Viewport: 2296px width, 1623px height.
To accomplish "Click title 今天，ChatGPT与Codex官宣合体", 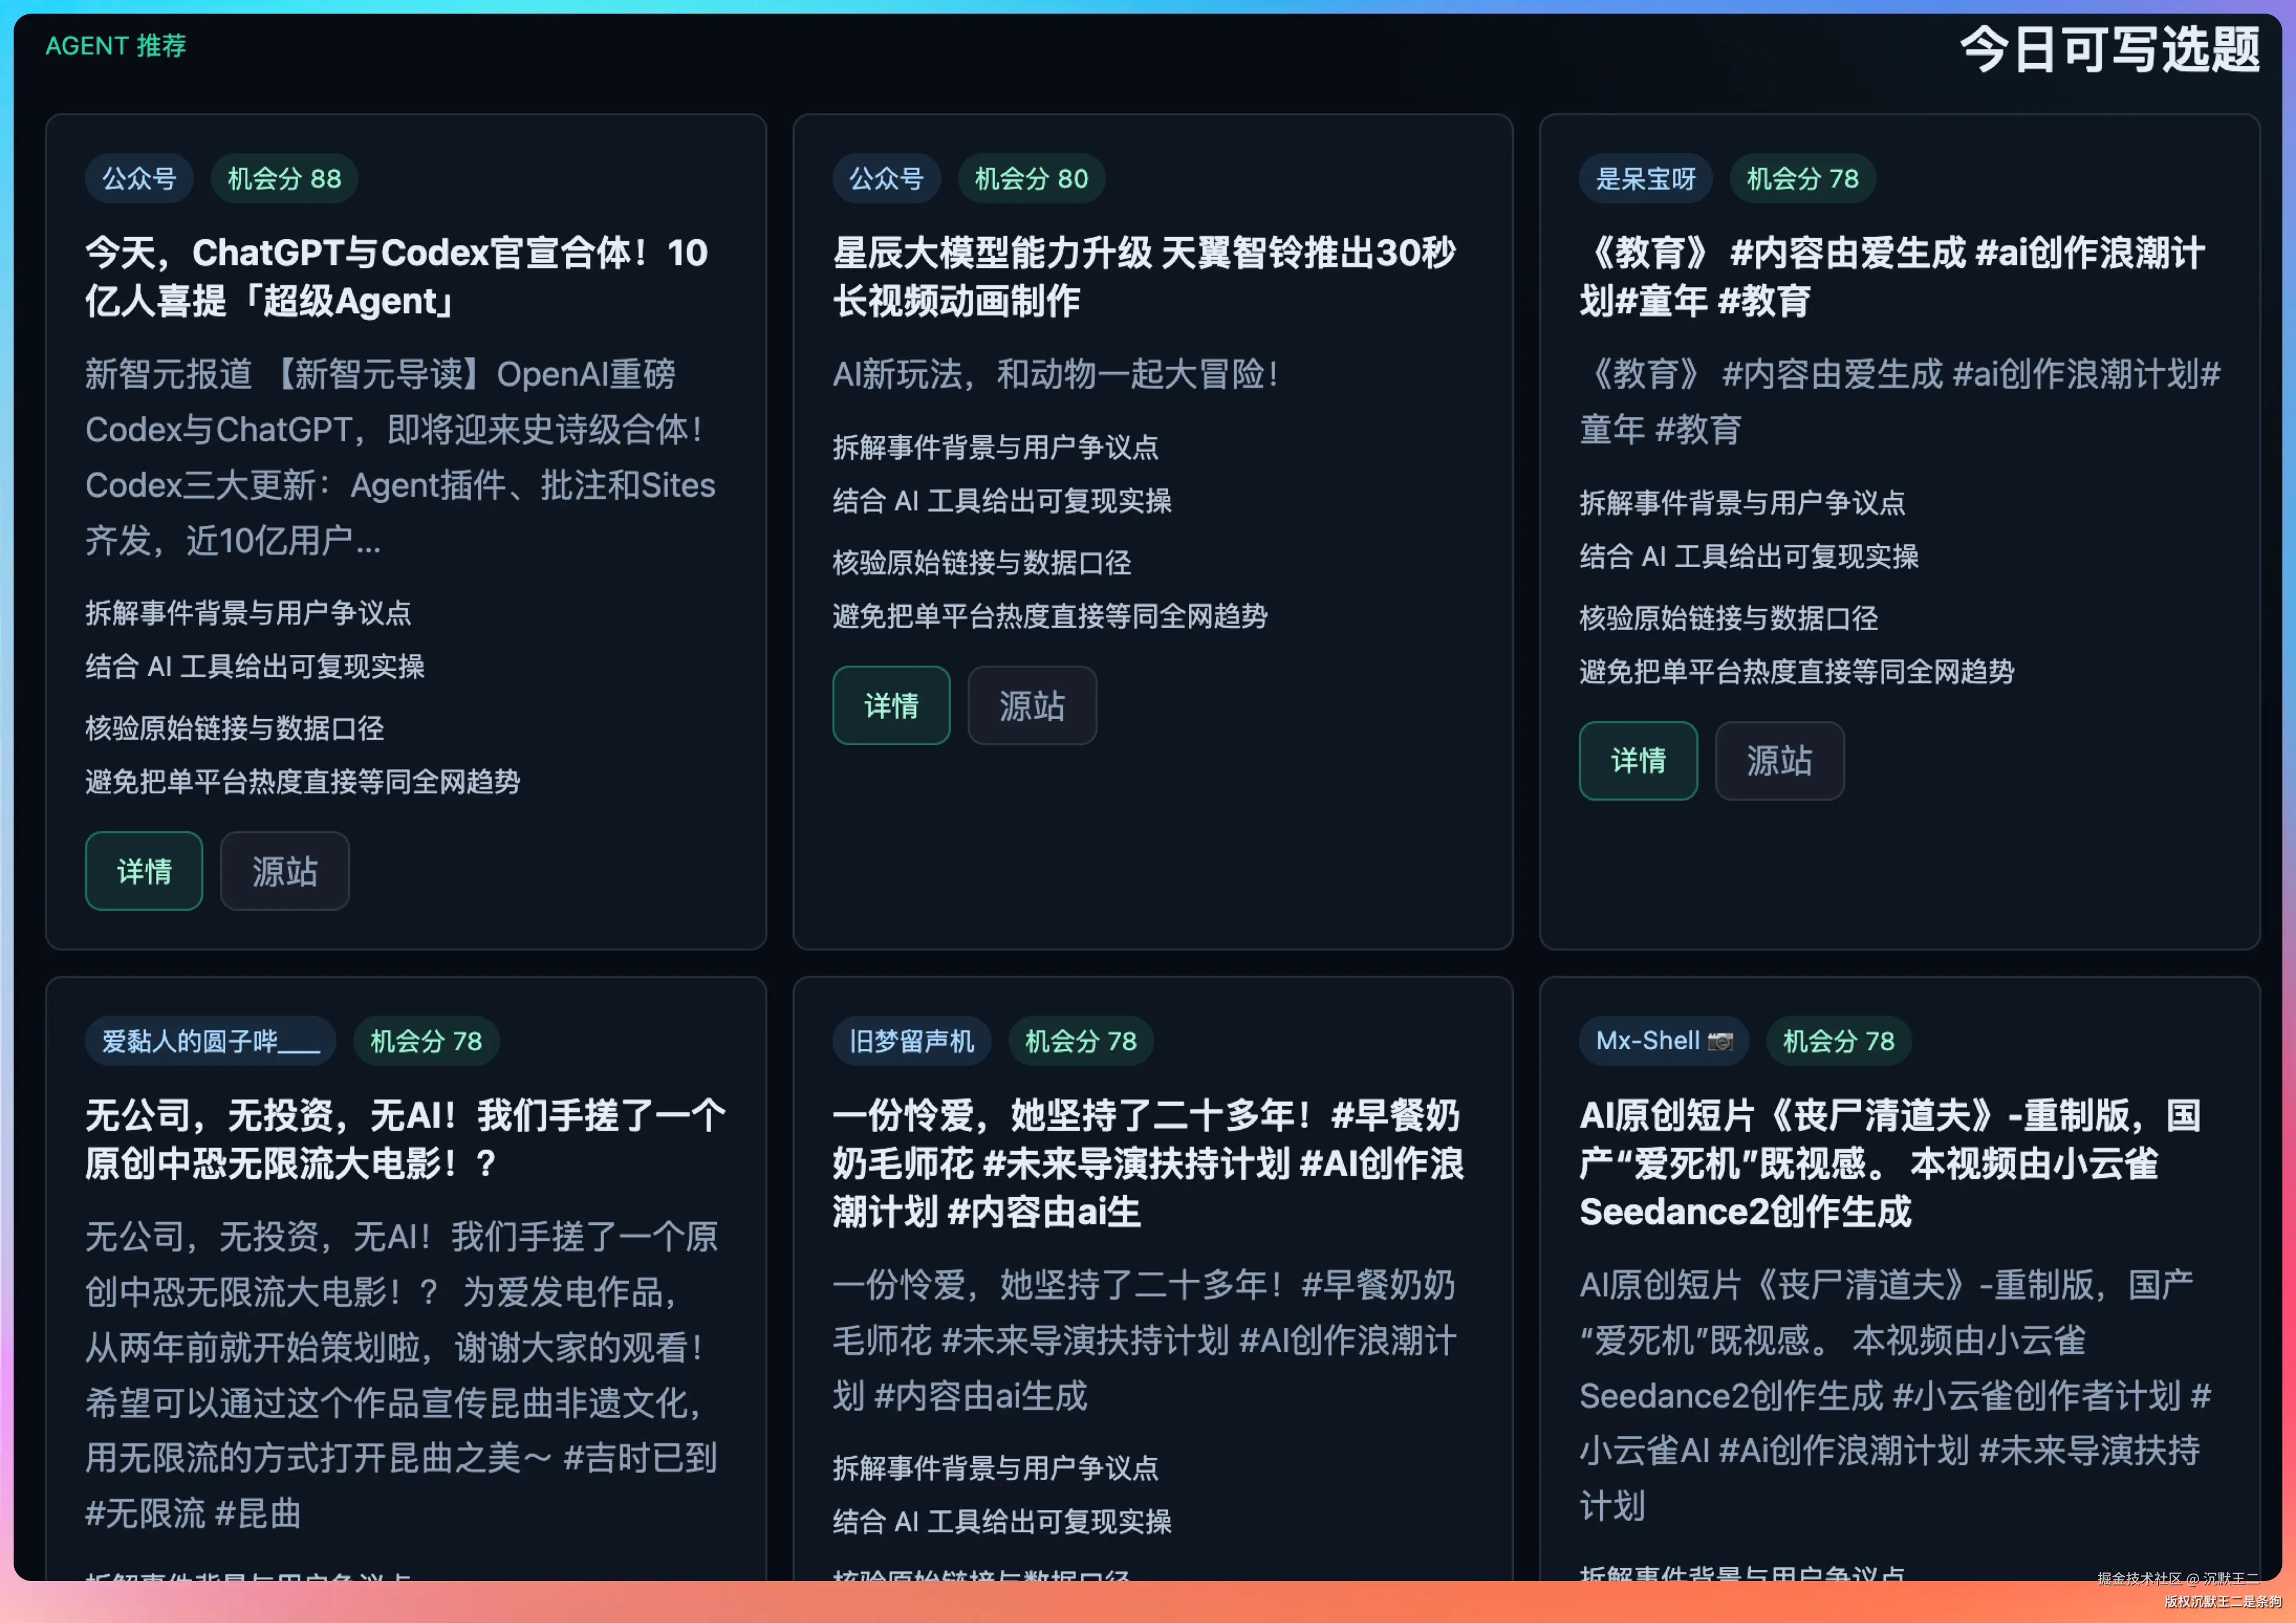I will click(397, 277).
